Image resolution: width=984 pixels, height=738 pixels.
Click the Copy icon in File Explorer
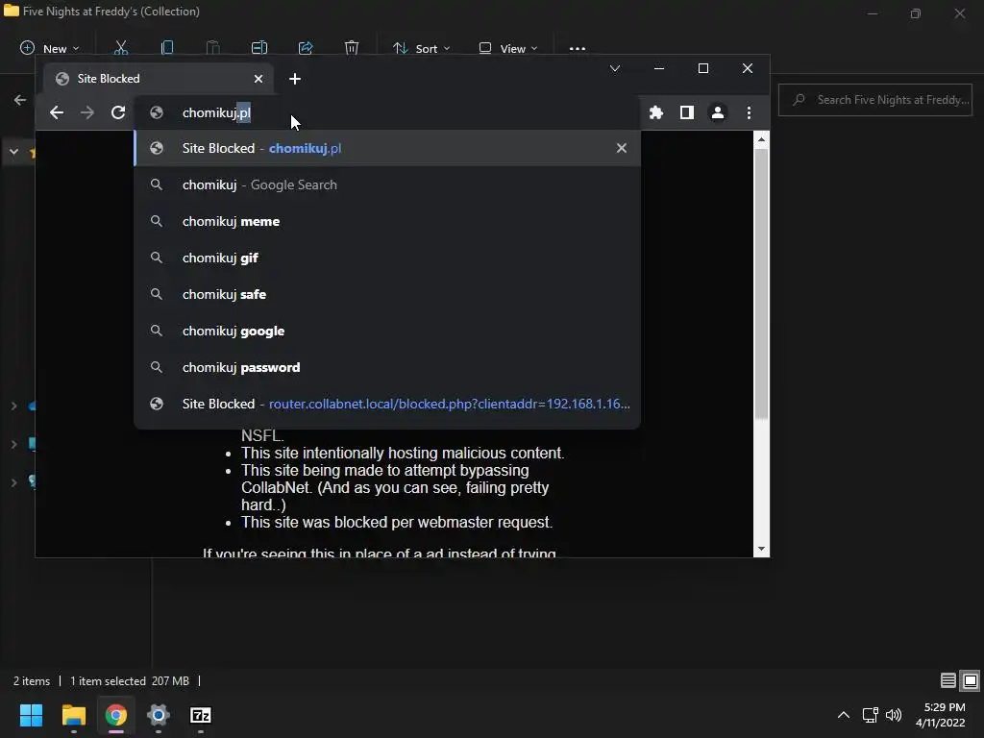167,48
